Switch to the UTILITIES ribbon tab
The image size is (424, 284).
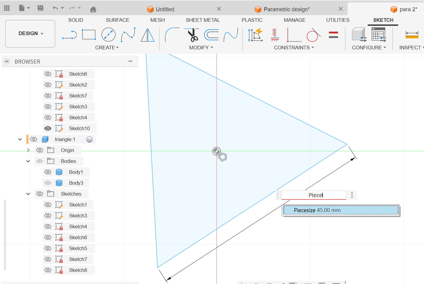coord(338,20)
